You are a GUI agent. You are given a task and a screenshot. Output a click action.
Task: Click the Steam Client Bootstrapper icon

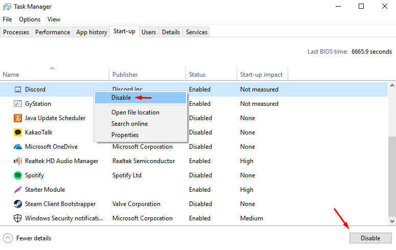[x=18, y=204]
